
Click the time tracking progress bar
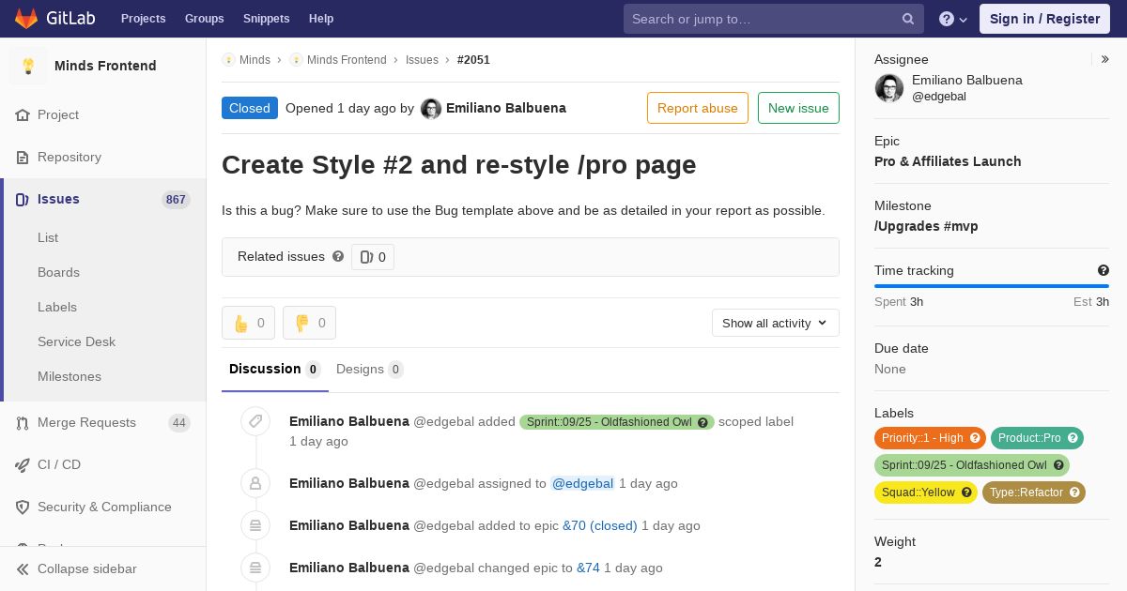(x=992, y=286)
